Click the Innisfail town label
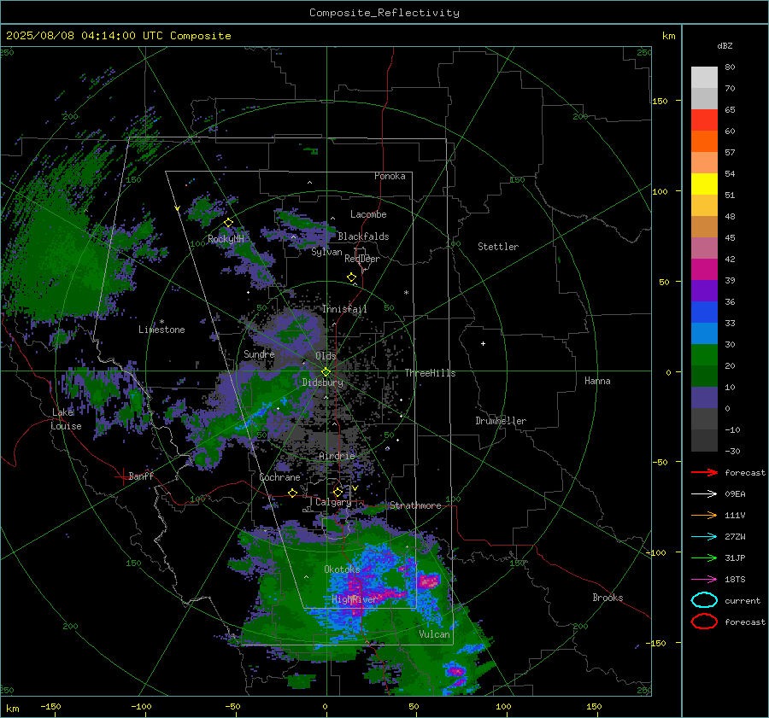The width and height of the screenshot is (769, 718). point(344,309)
